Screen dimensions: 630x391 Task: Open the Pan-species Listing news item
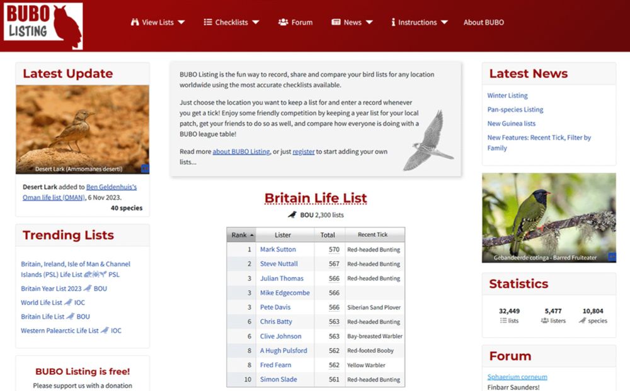tap(515, 109)
